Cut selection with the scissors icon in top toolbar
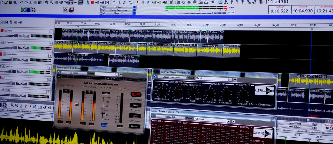 coord(31,2)
